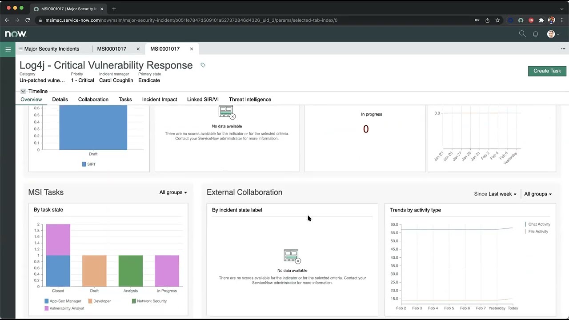Image resolution: width=569 pixels, height=320 pixels.
Task: Open the Threat Intelligence tab
Action: [250, 100]
